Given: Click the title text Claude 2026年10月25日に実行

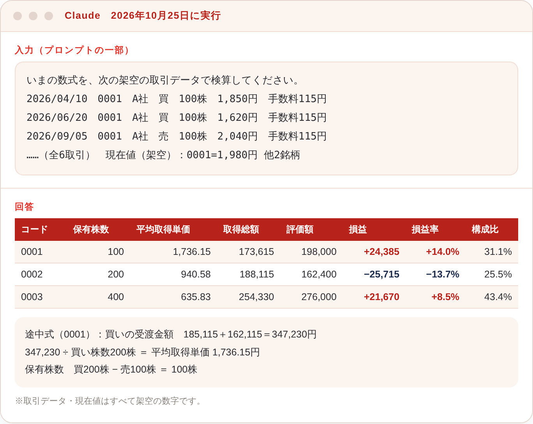Looking at the screenshot, I should (x=143, y=16).
